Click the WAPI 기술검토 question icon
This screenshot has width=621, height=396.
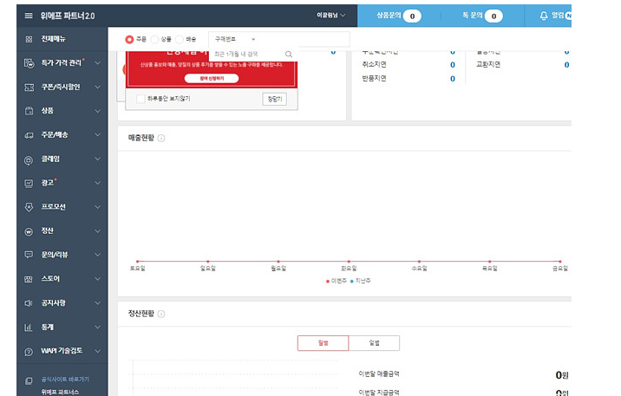(29, 352)
